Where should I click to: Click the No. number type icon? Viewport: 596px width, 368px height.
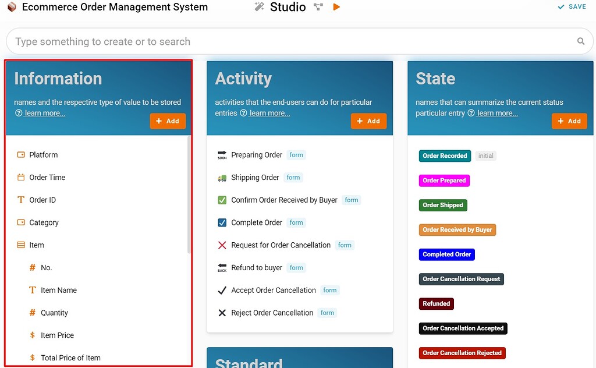coord(33,267)
